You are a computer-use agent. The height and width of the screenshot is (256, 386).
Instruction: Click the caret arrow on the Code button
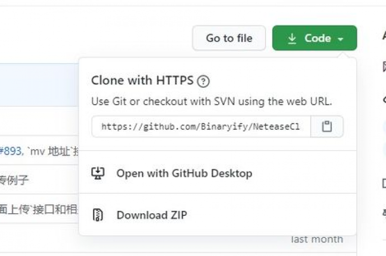click(x=340, y=39)
